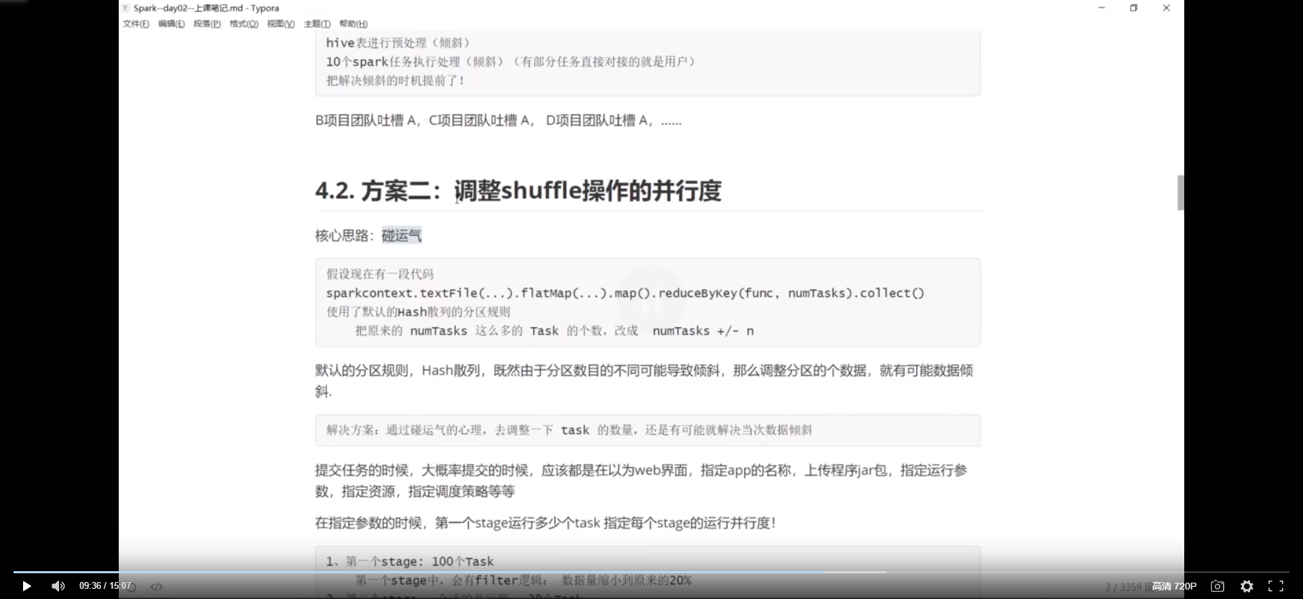
Task: Restore the Typora window size
Action: pyautogui.click(x=1133, y=8)
